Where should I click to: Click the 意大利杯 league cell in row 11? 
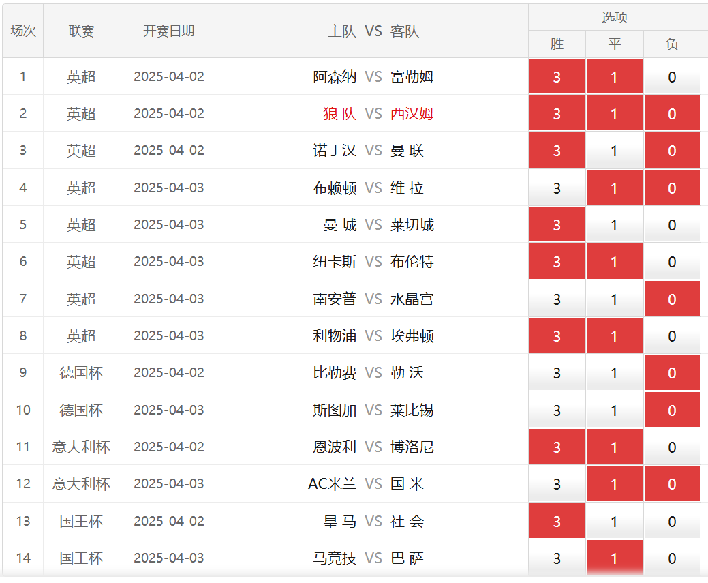tap(81, 447)
